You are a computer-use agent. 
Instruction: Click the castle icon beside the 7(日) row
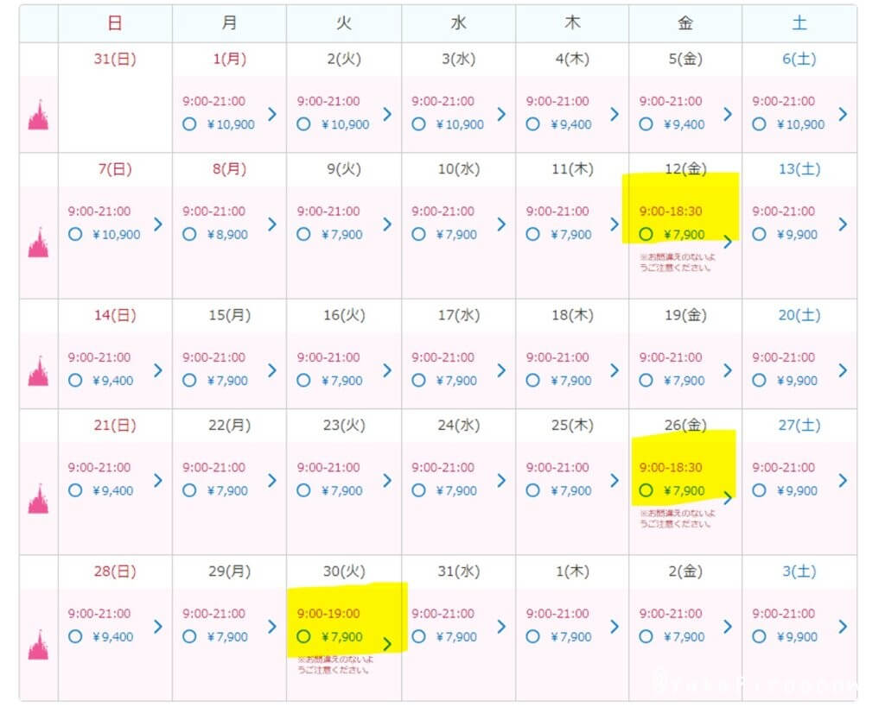tap(38, 243)
